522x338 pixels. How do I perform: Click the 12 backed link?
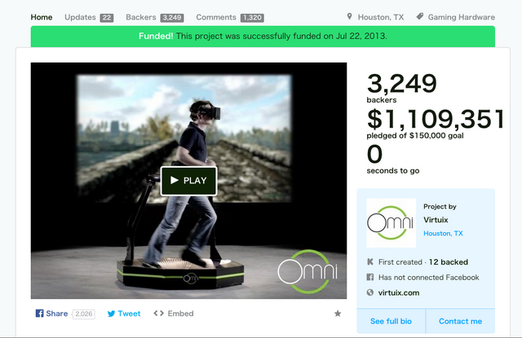449,262
